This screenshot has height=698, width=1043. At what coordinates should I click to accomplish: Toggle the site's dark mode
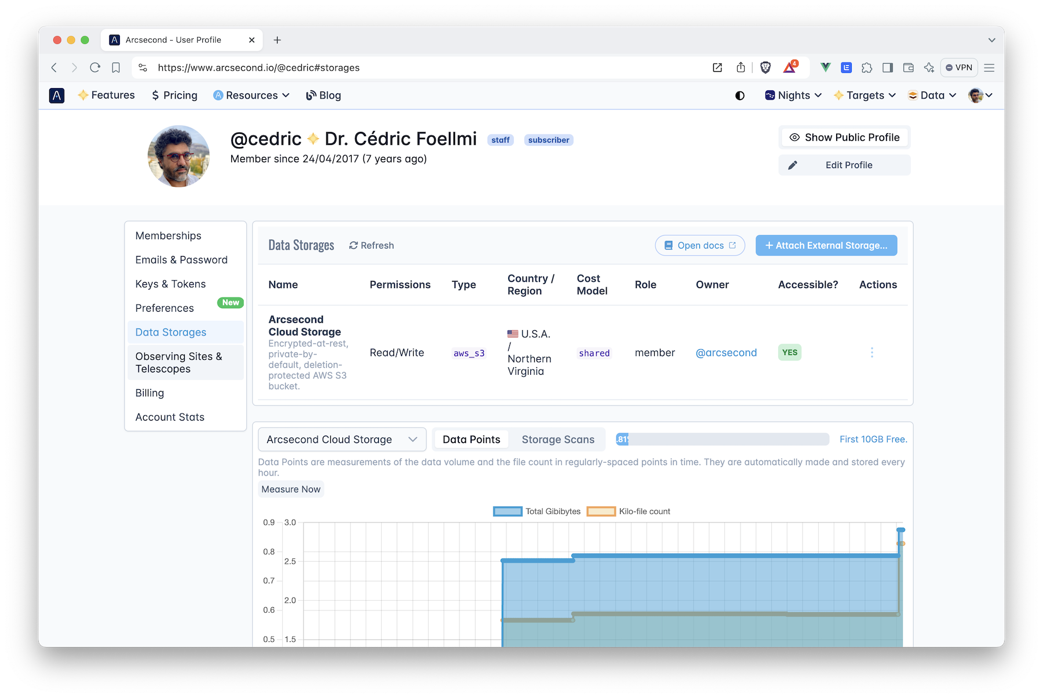click(740, 95)
